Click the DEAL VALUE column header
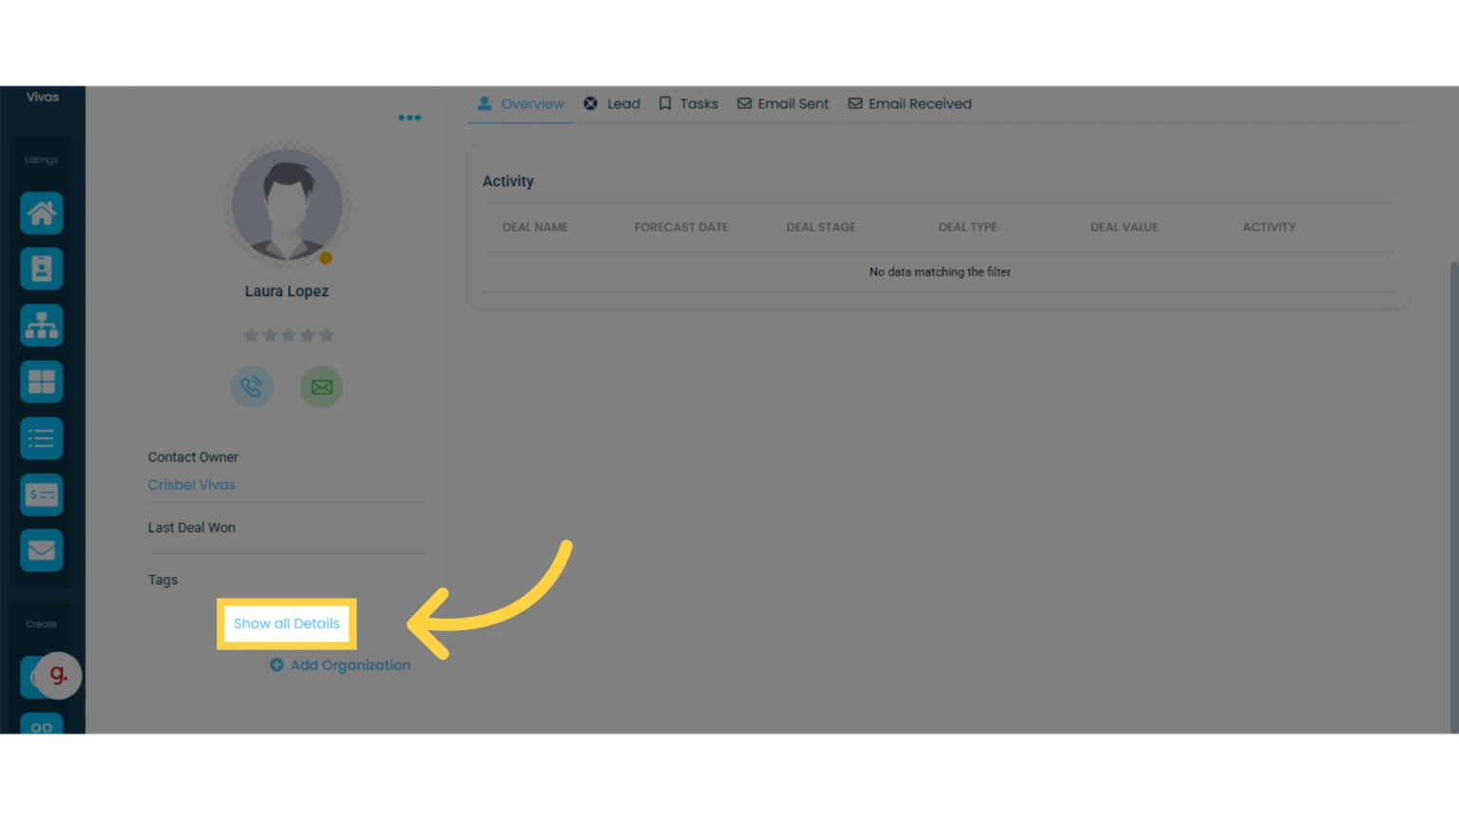Image resolution: width=1459 pixels, height=820 pixels. coord(1125,228)
